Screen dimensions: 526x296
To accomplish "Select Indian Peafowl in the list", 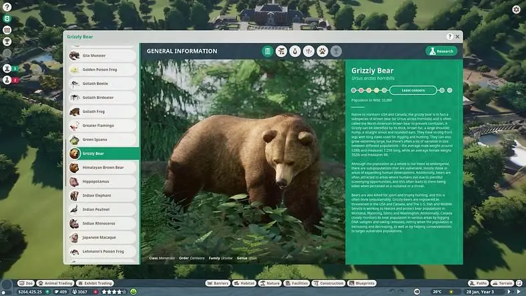I will click(x=102, y=209).
